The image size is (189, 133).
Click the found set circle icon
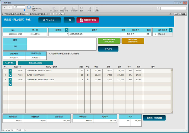29,8
